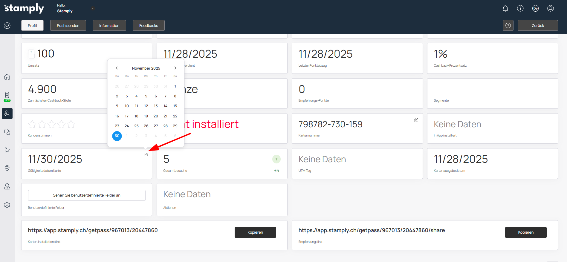Open chat bubbles icon in sidebar
Screen dimensions: 567x262
click(x=7, y=132)
